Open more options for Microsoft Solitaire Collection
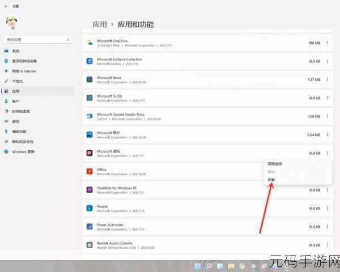This screenshot has width=340, height=272. pyautogui.click(x=327, y=61)
